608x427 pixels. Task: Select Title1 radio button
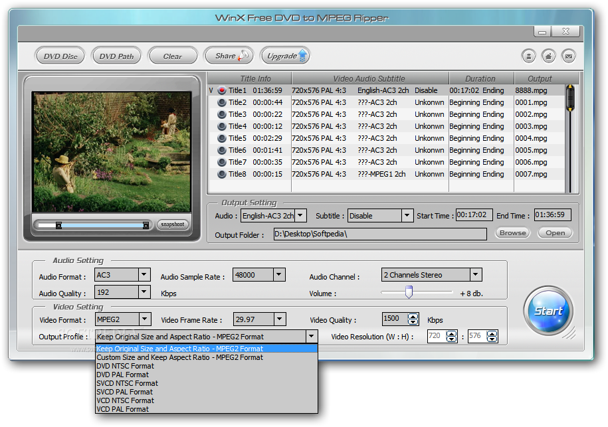click(222, 90)
